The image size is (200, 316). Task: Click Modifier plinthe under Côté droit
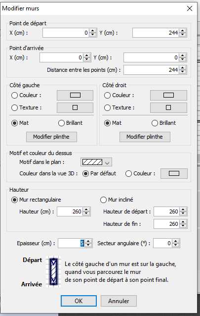[145, 137]
